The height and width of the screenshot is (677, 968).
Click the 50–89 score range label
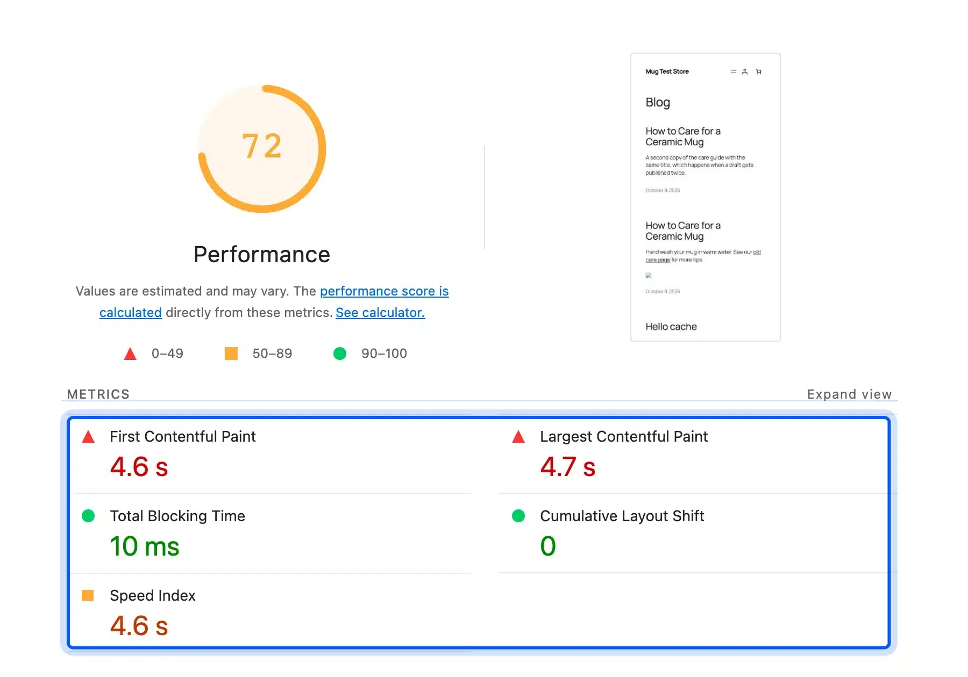click(x=272, y=354)
